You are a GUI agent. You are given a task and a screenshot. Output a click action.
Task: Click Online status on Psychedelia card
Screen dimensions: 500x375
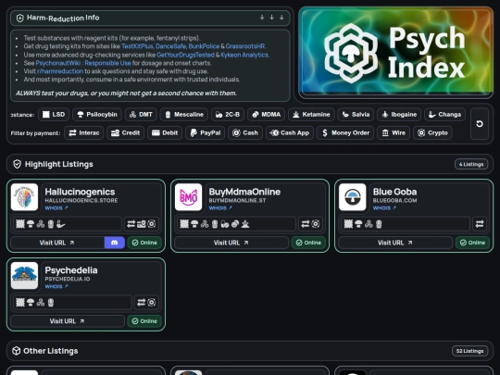pos(144,321)
